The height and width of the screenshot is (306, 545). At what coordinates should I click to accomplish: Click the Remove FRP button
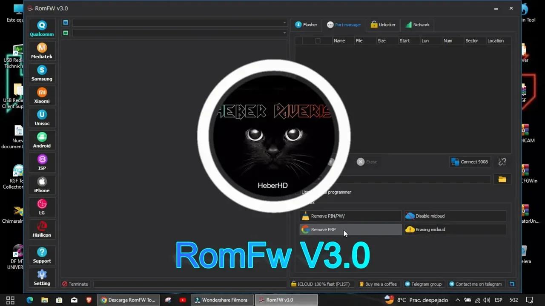(350, 229)
